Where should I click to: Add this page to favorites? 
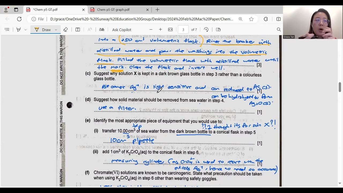pos(251,19)
